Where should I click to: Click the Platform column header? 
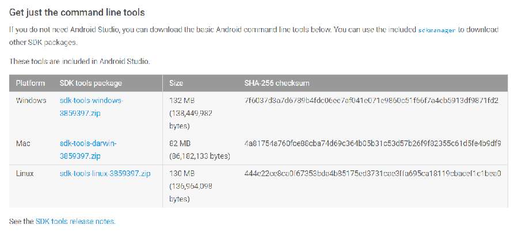pyautogui.click(x=31, y=83)
